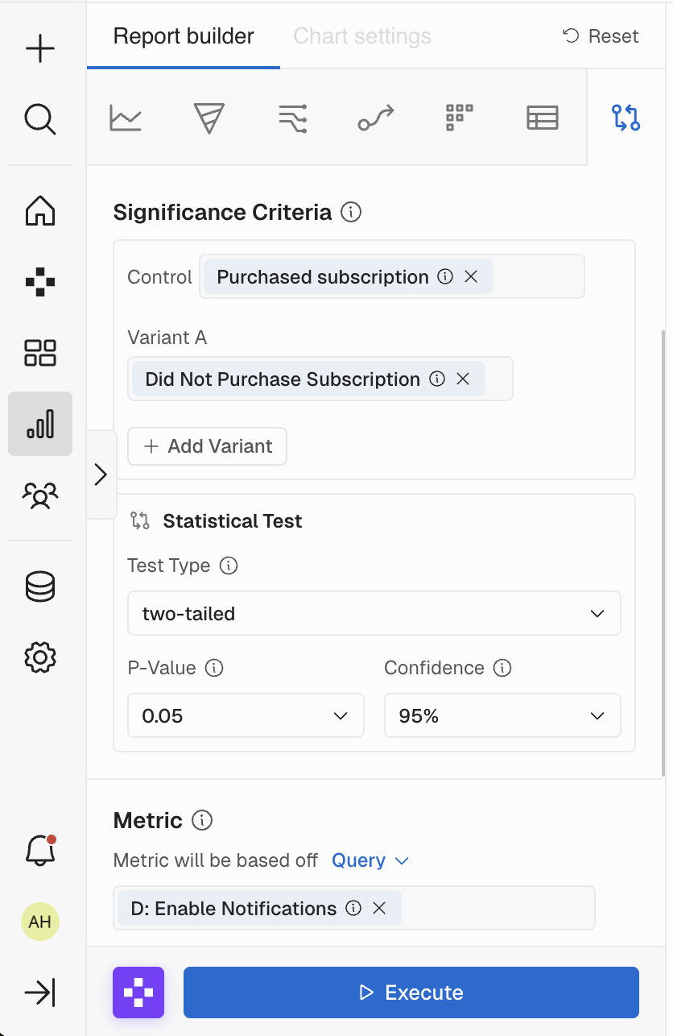Switch to the Chart settings tab
673x1036 pixels.
(x=362, y=36)
